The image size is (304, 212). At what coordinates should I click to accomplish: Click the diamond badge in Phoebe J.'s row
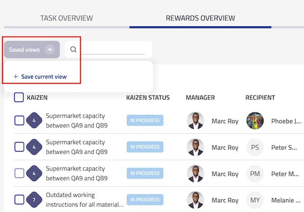click(x=34, y=121)
